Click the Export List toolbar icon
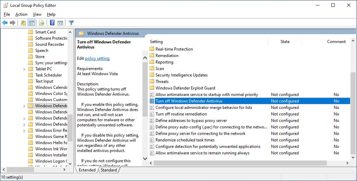357x181 pixels. click(42, 23)
